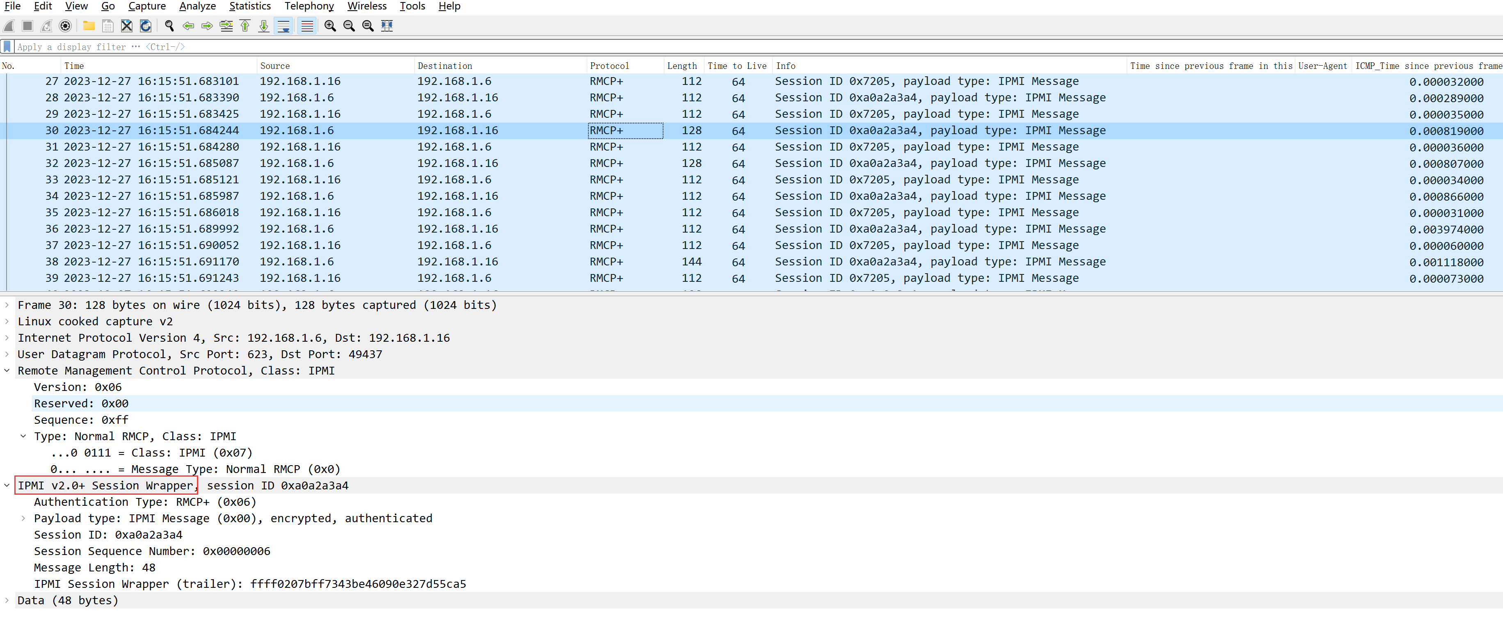The height and width of the screenshot is (619, 1503).
Task: Reload the capture file icon
Action: [146, 26]
